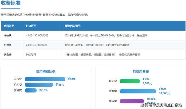Viewport: 186px width, 109px height.
Task: Click the green 基础型 bar
Action: point(129,81)
